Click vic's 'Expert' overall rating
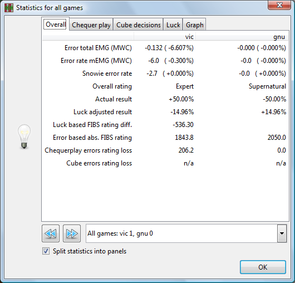 point(185,86)
